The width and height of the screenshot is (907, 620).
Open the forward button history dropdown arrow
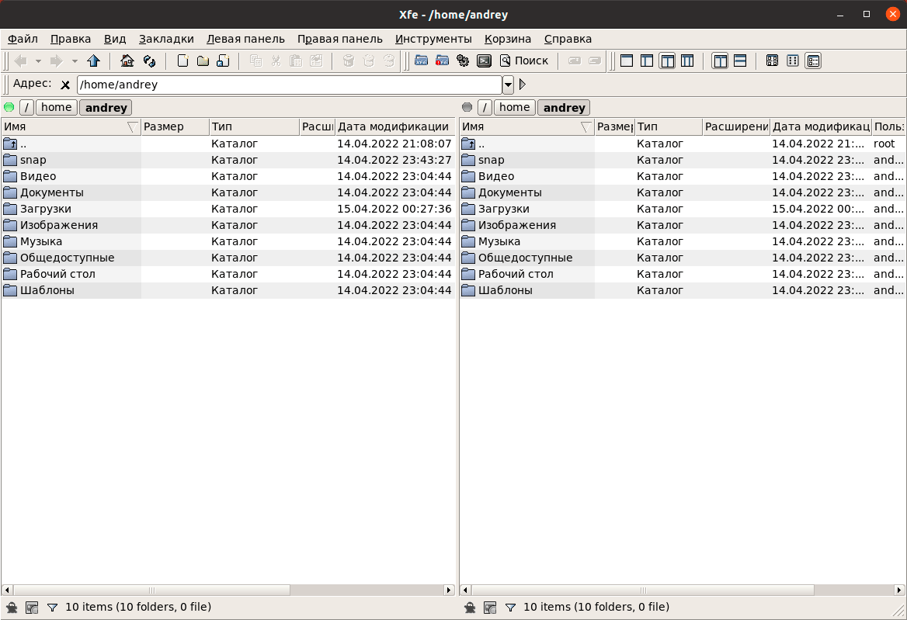[x=75, y=61]
